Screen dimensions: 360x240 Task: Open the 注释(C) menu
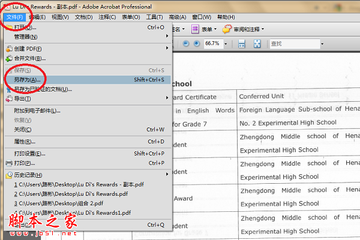pyautogui.click(x=107, y=17)
